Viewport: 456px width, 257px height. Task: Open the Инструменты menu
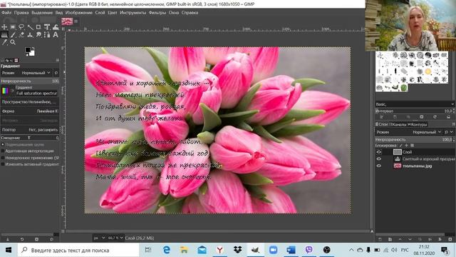[133, 13]
